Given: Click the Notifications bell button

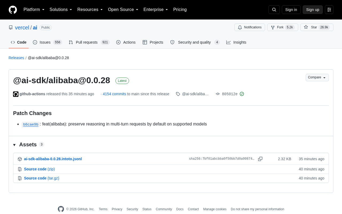Looking at the screenshot, I should [250, 27].
